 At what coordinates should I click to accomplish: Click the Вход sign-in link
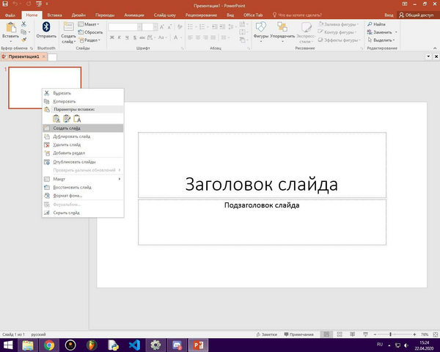389,15
